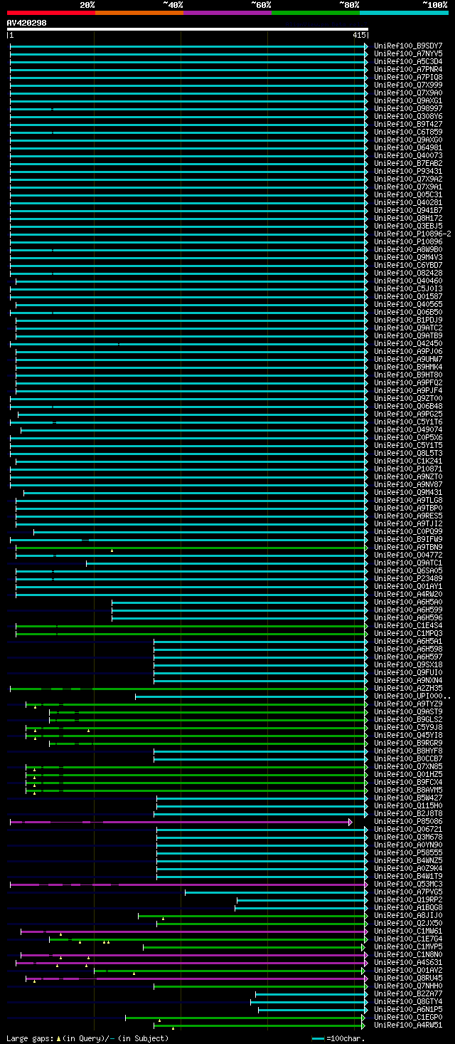Click the yellow gap marker on the A9TBN9 row
Image resolution: width=455 pixels, height=1044 pixels.
[112, 550]
